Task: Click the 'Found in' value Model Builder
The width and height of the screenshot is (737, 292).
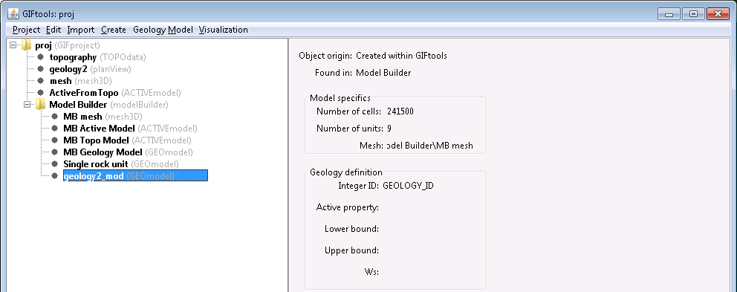Action: 383,73
